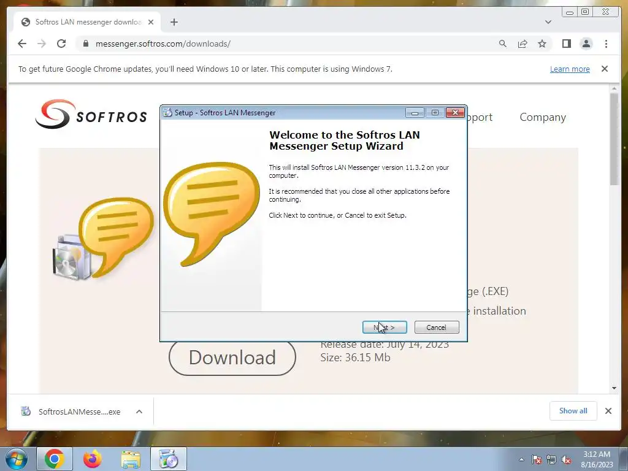
Task: Click the page scrollbar down arrow
Action: click(614, 388)
